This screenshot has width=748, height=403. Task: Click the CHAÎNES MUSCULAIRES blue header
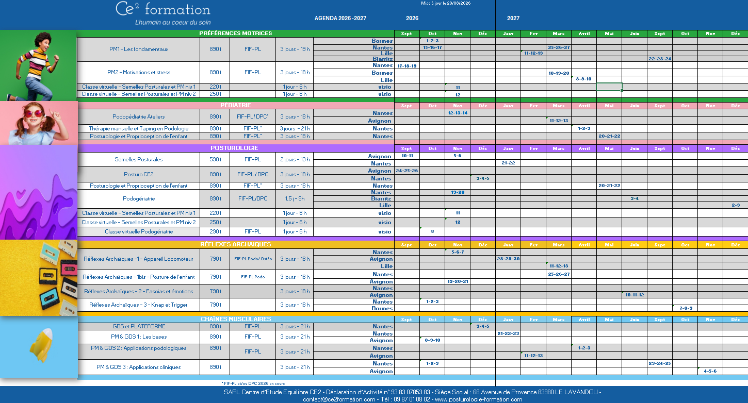[x=236, y=319]
